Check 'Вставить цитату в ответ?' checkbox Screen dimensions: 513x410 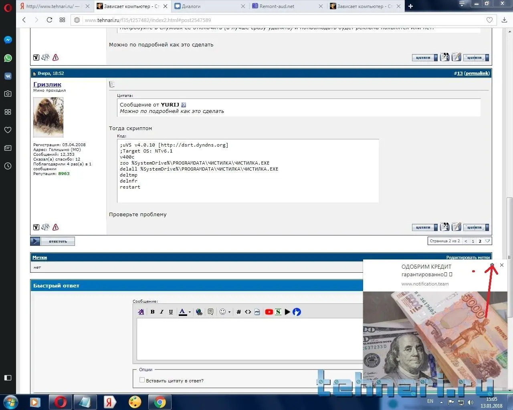point(142,380)
